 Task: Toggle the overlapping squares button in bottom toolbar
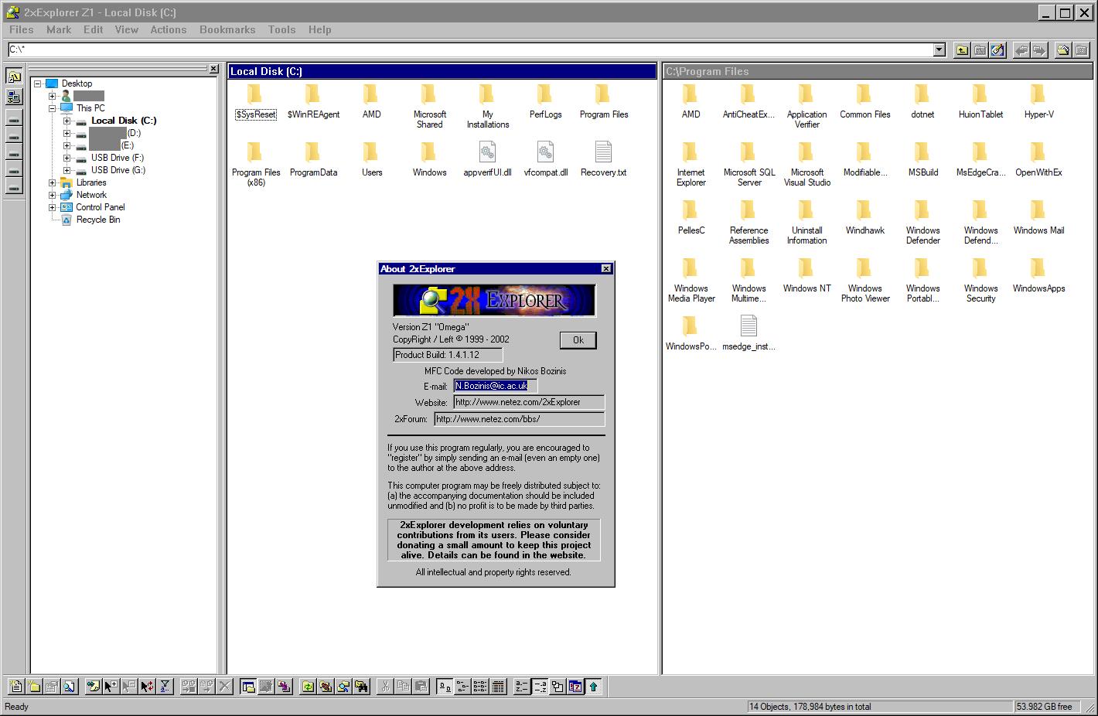point(558,686)
